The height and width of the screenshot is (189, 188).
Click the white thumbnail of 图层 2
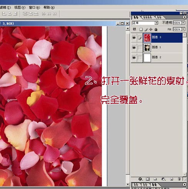[147, 58]
